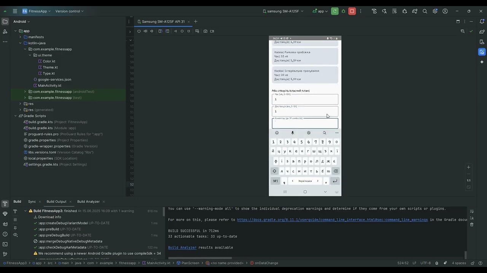Click the Коментар input field on phone
Image resolution: width=487 pixels, height=273 pixels.
tap(305, 124)
